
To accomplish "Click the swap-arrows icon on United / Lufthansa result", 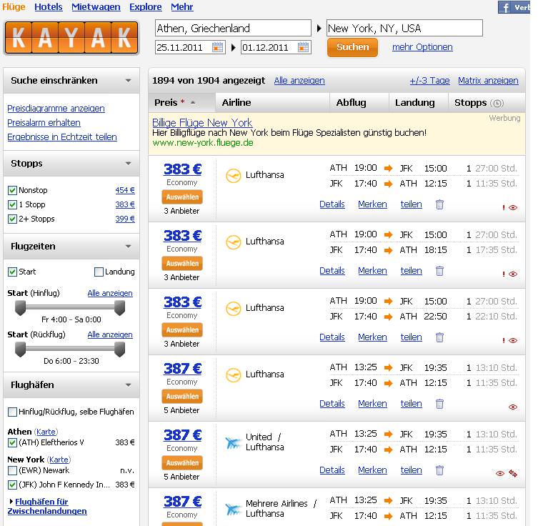I will click(513, 473).
